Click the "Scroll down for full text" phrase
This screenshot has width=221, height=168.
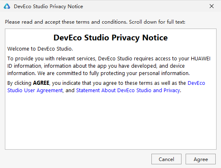157,22
